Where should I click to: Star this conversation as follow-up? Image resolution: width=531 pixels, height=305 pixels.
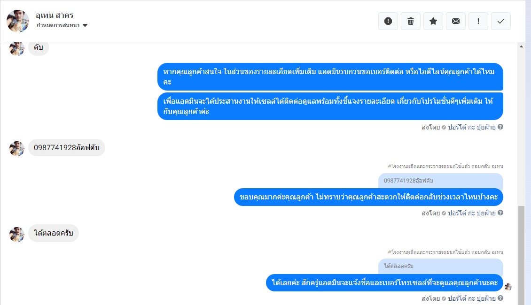click(x=433, y=21)
